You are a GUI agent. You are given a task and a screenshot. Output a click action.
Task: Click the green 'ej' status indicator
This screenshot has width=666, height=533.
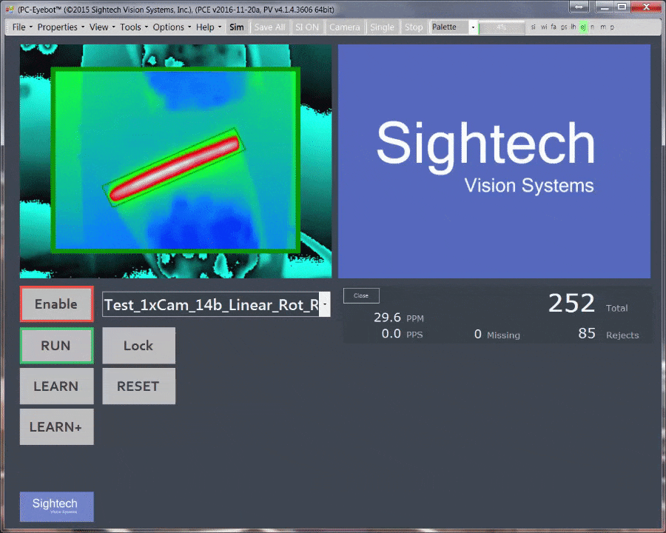pyautogui.click(x=583, y=27)
